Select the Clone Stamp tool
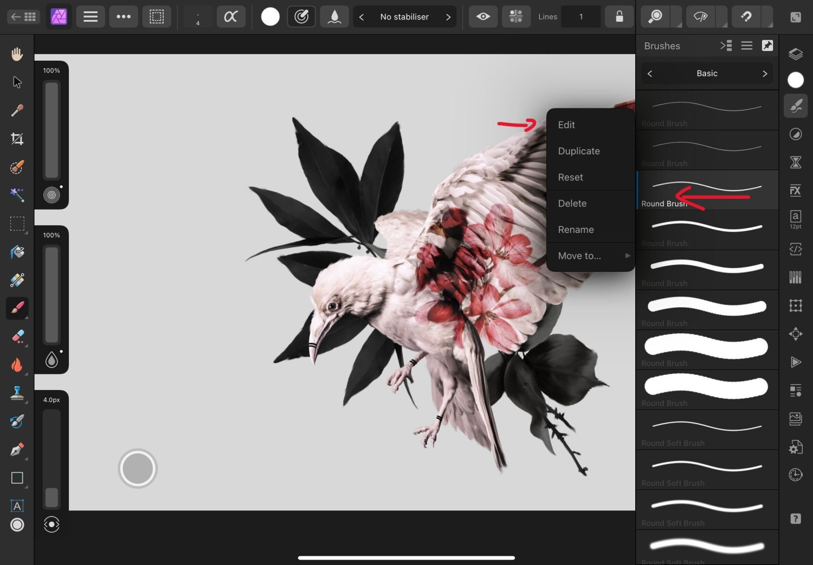 [17, 393]
